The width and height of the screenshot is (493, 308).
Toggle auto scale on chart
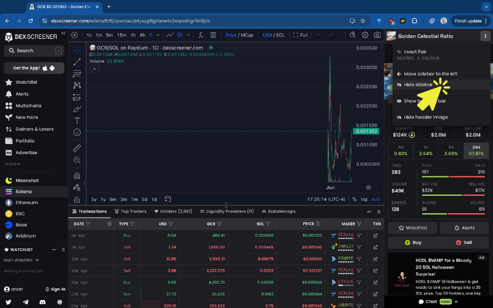376,199
